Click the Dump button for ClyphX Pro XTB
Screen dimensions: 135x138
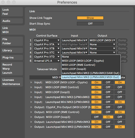[x=122, y=49]
